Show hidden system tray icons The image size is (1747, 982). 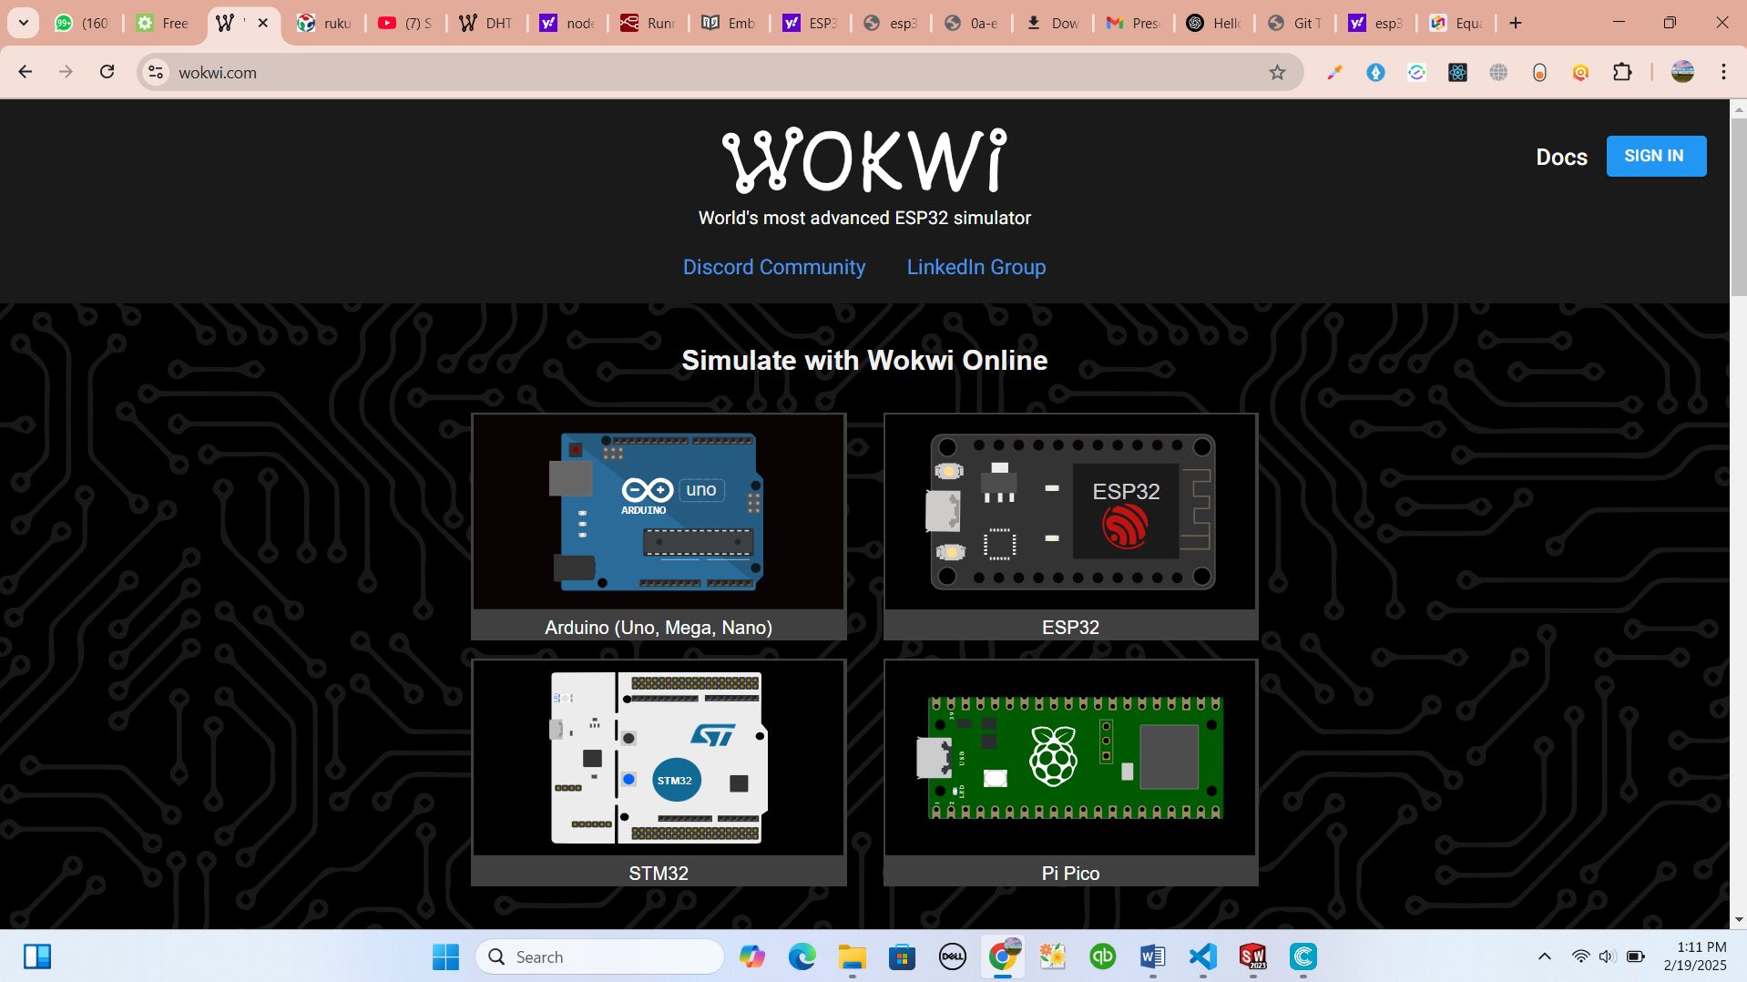1544,956
